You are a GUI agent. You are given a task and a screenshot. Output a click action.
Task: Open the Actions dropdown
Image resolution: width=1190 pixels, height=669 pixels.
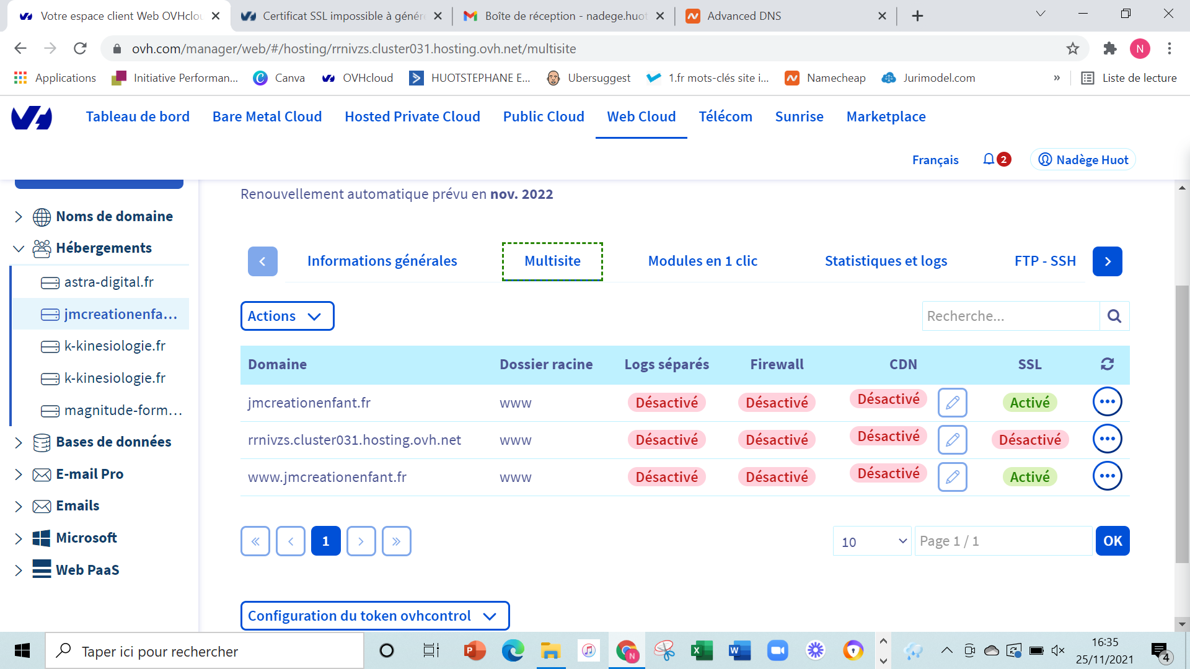pos(287,316)
